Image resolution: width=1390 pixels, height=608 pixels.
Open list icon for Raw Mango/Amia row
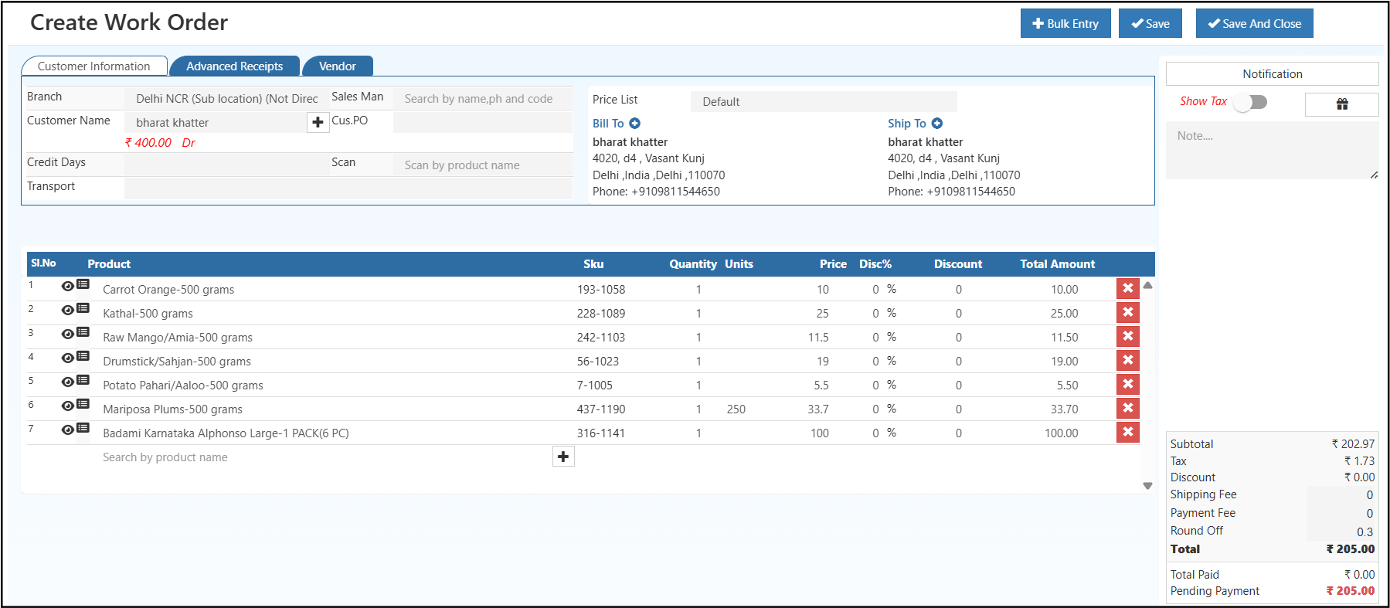pyautogui.click(x=83, y=333)
